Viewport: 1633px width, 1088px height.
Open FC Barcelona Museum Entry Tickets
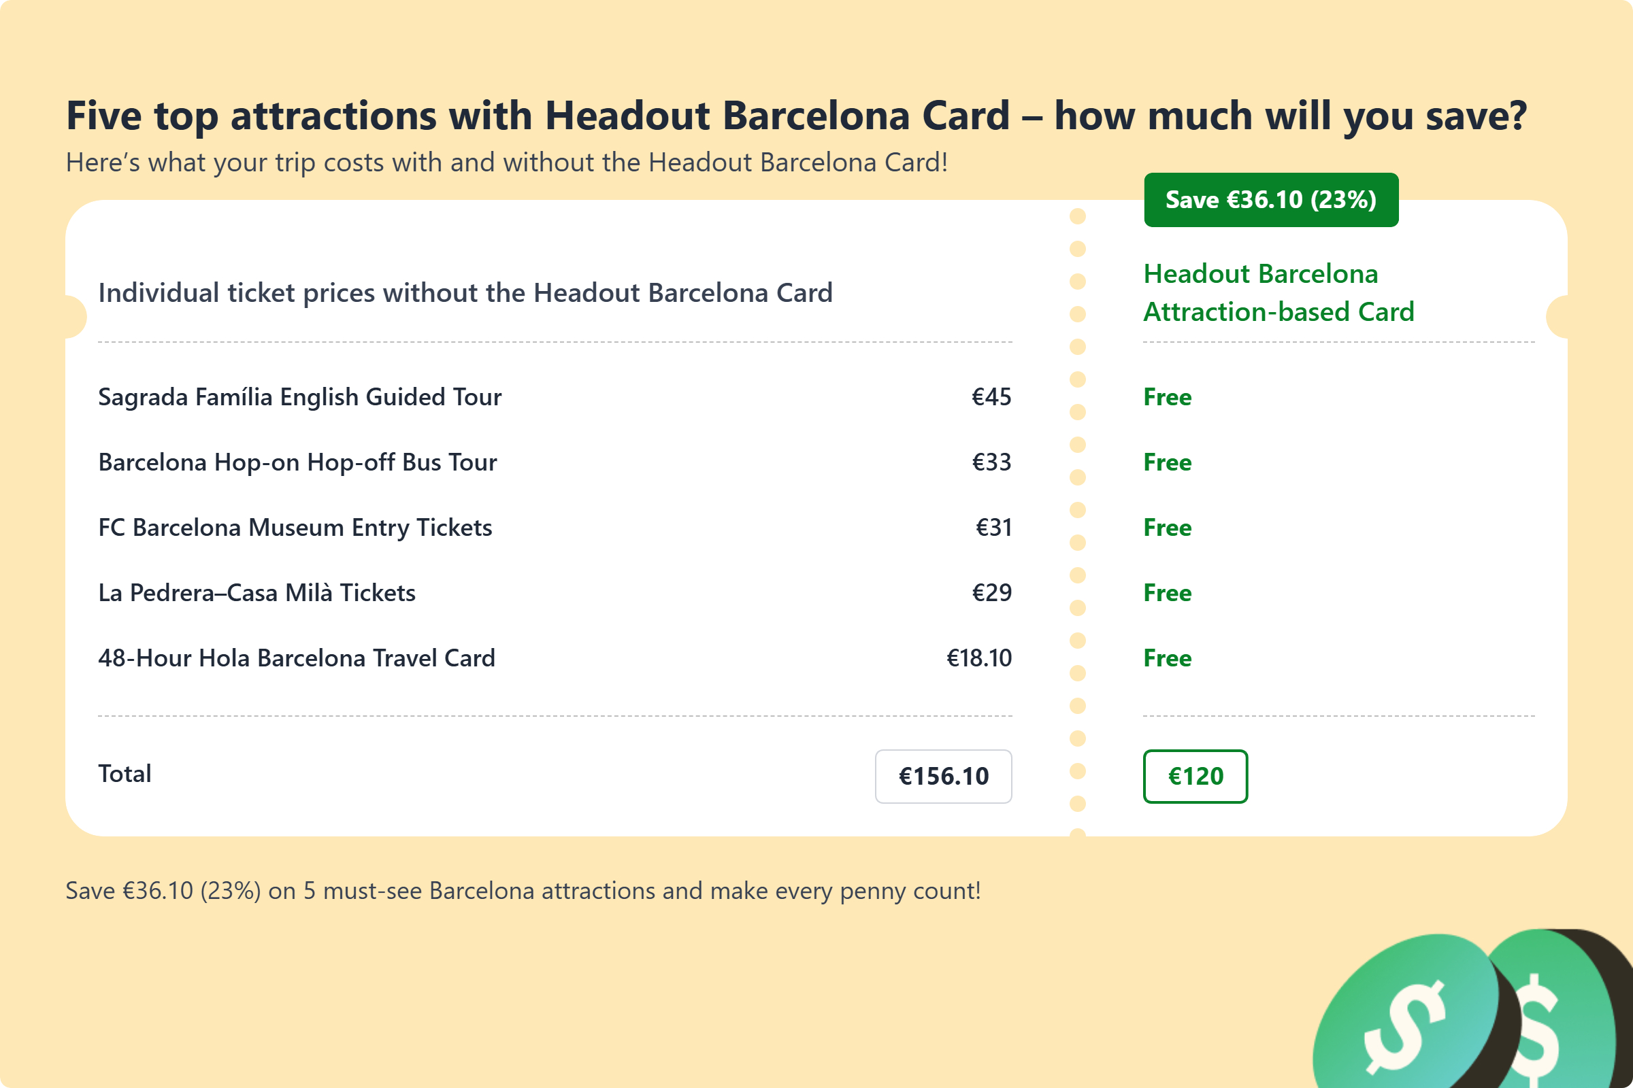[295, 528]
